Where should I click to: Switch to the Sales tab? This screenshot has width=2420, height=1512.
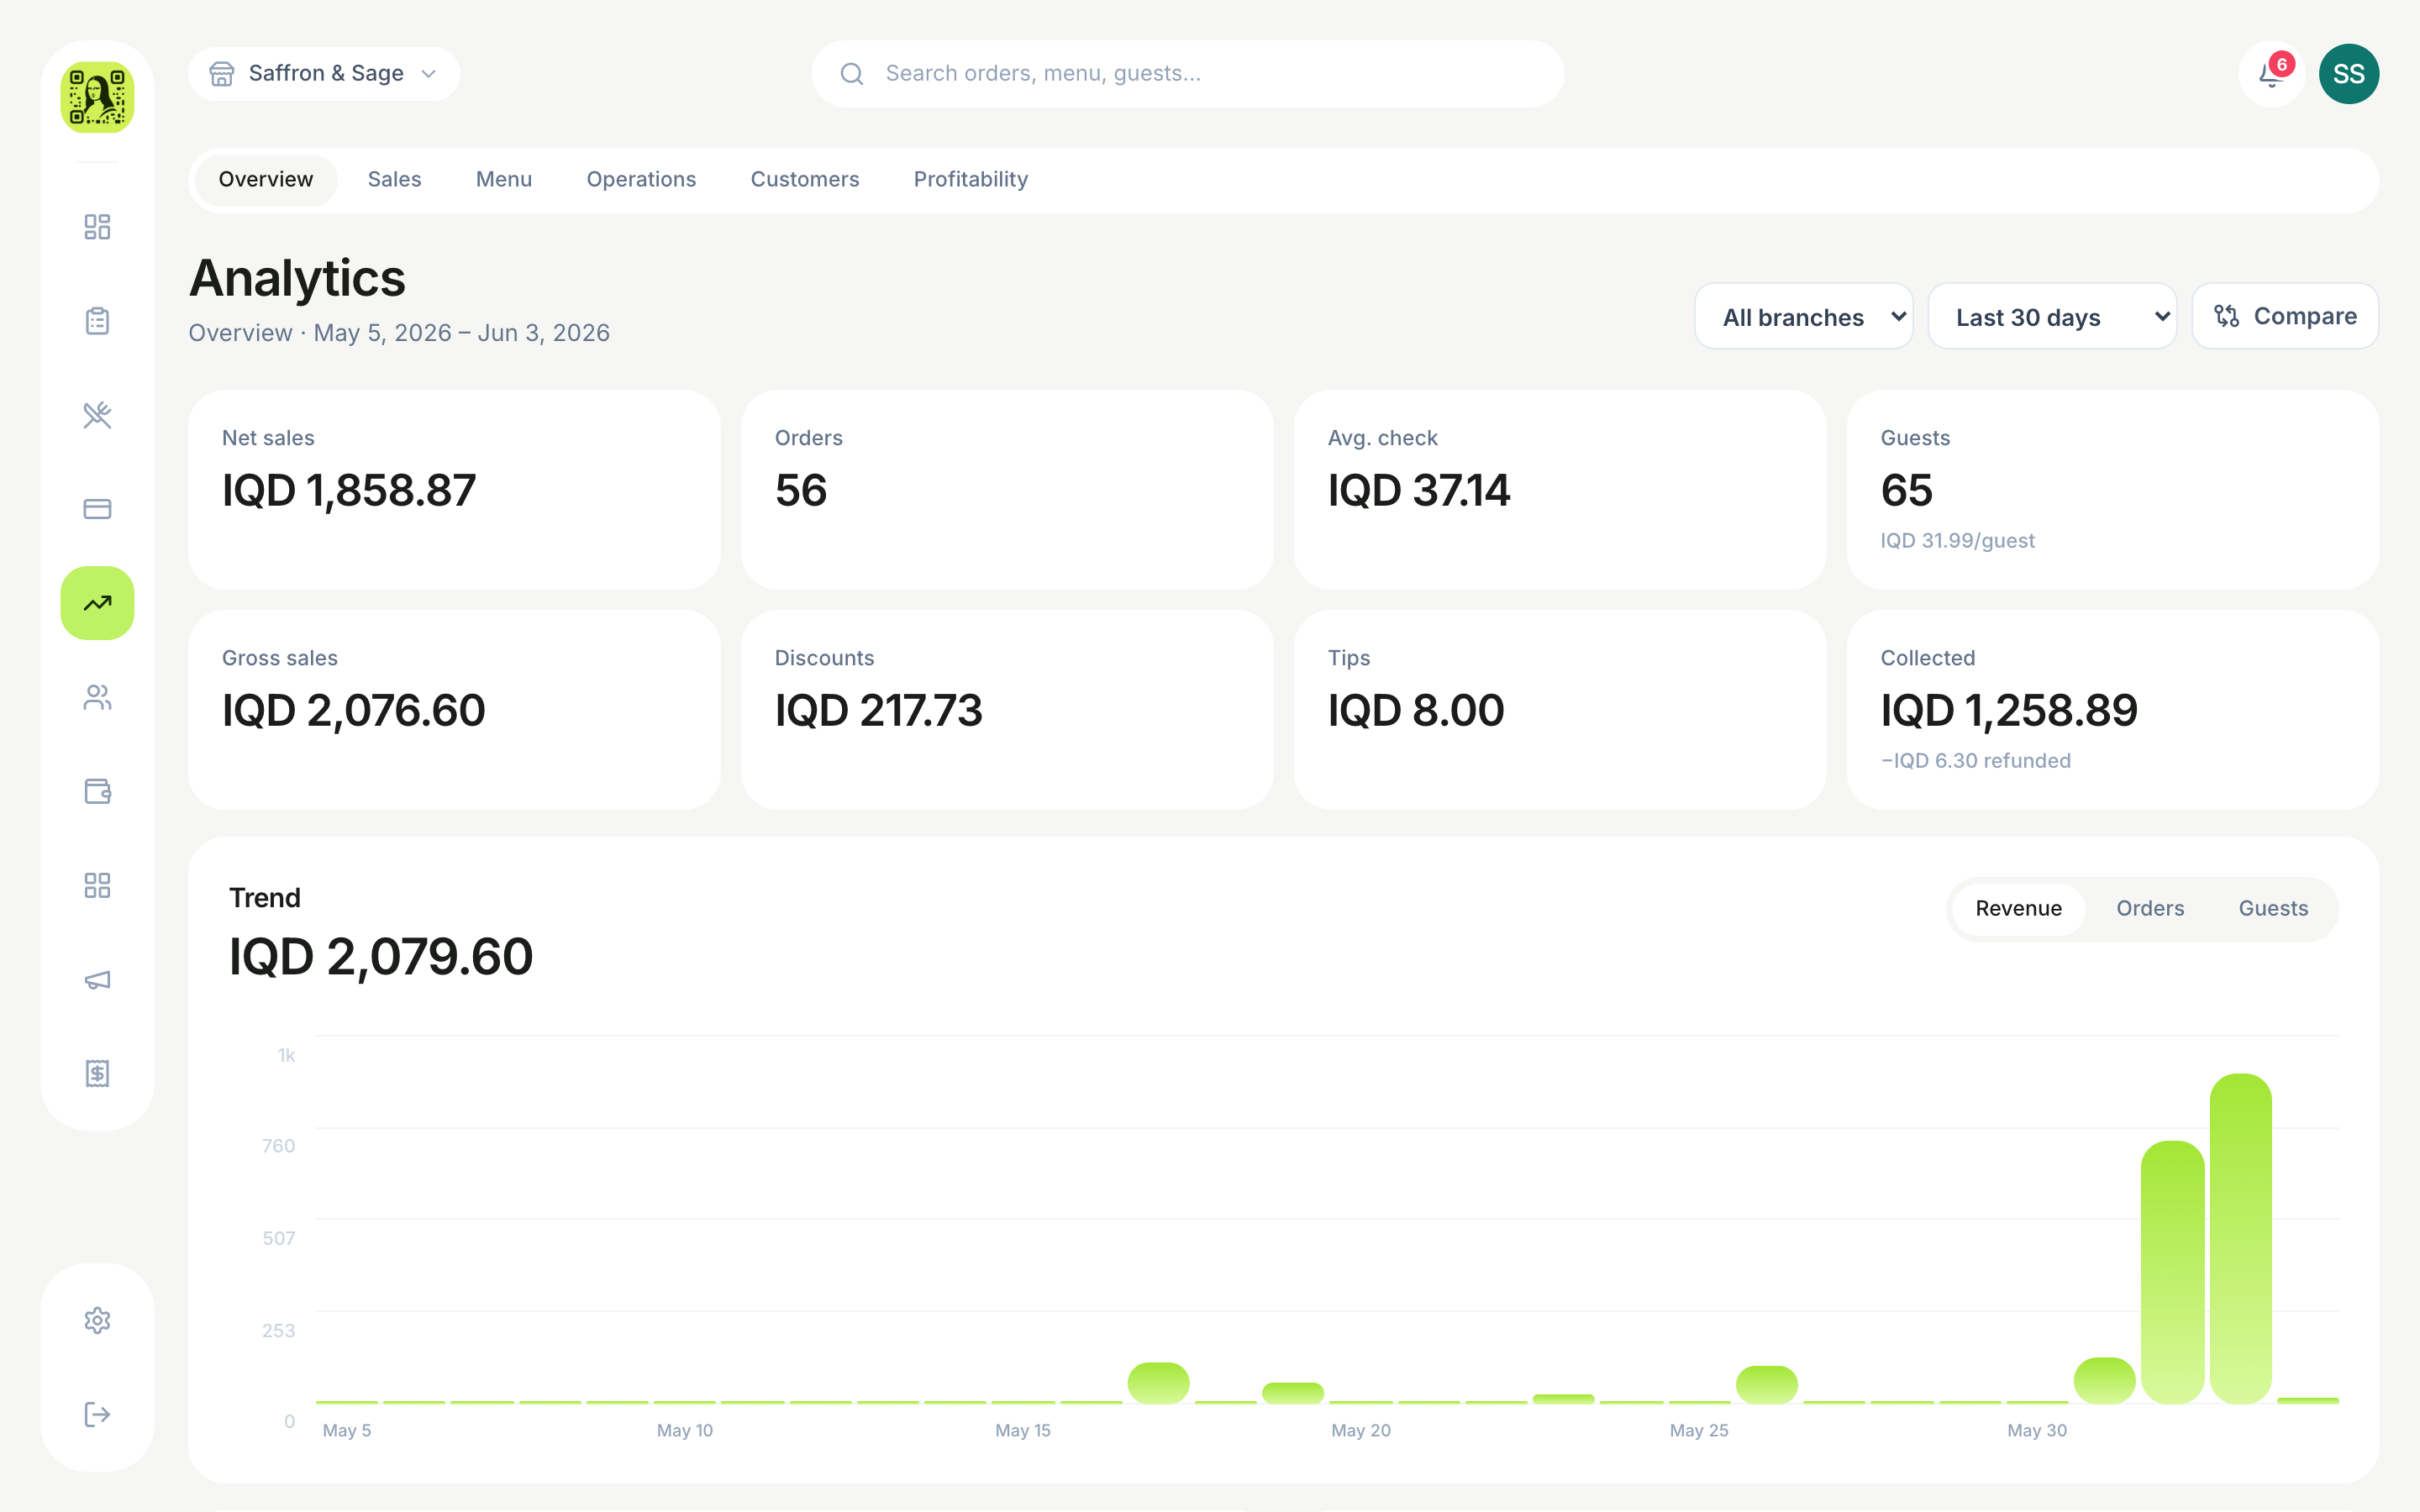[395, 180]
